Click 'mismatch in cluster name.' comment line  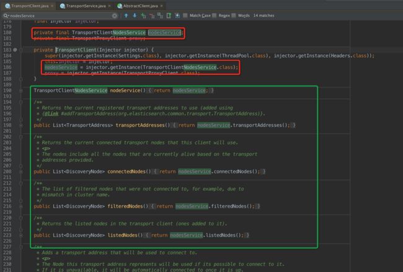(76, 195)
